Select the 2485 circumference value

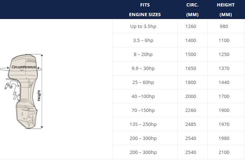191,124
